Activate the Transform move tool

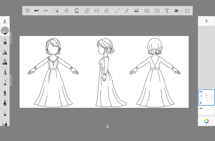point(66,11)
